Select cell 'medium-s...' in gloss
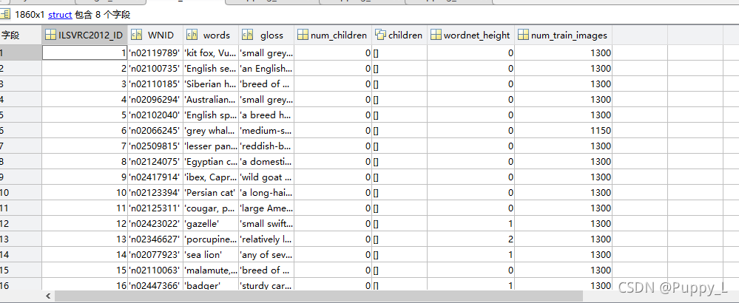 coord(266,130)
